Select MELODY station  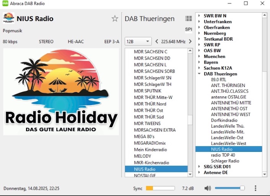tap(156, 156)
